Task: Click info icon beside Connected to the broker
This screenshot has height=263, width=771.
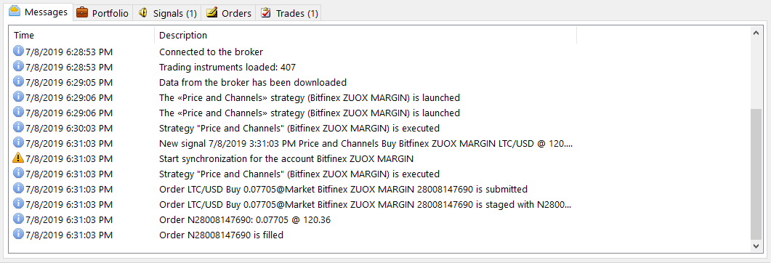Action: click(18, 51)
